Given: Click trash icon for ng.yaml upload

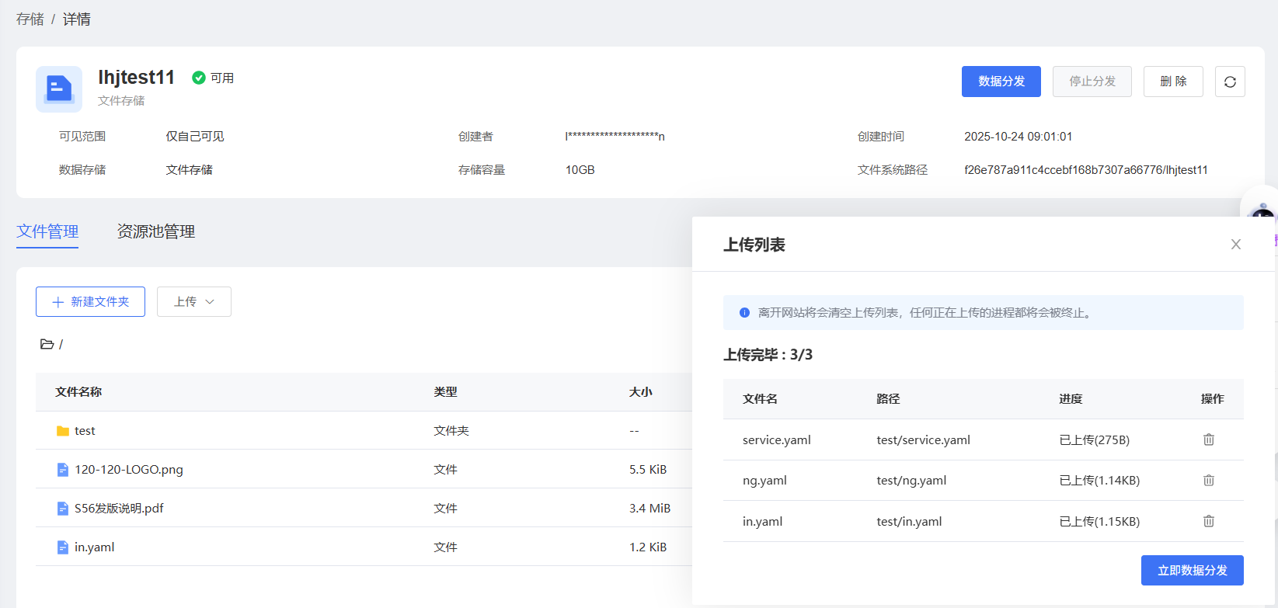Looking at the screenshot, I should click(x=1208, y=481).
